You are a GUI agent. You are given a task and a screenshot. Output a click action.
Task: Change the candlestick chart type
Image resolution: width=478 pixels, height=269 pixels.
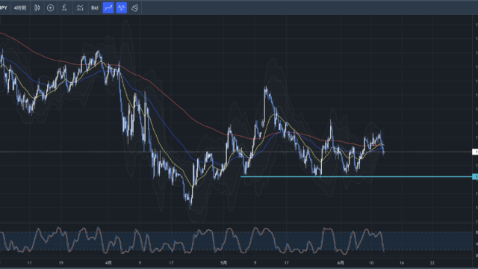[x=37, y=8]
